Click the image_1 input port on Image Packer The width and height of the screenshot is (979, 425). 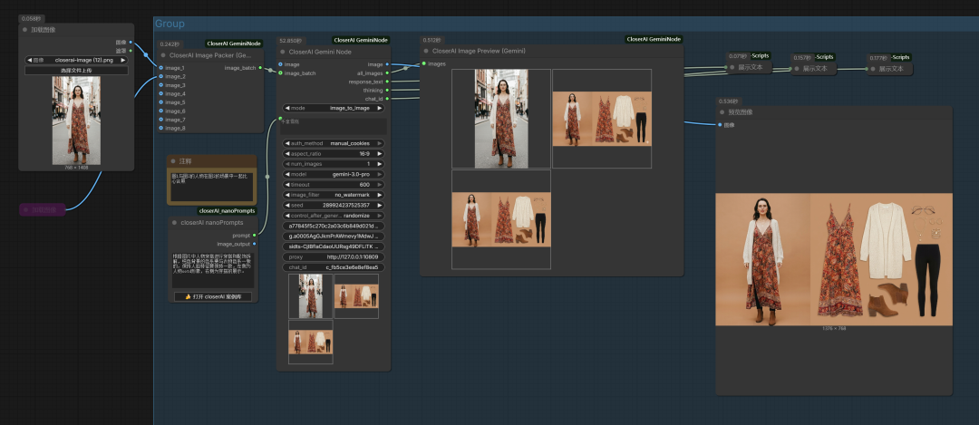(160, 68)
